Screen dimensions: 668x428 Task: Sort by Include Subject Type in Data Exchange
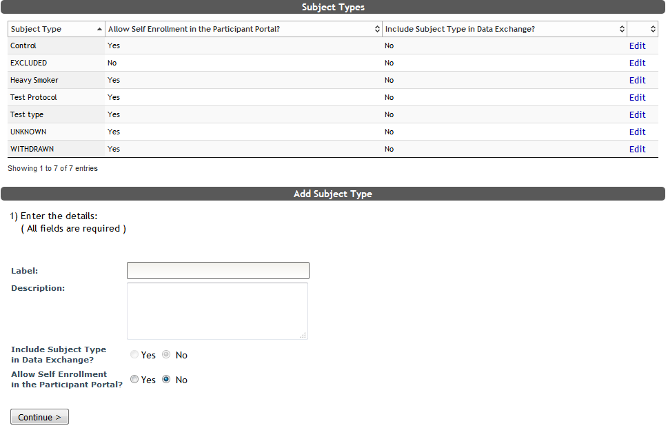pyautogui.click(x=622, y=28)
